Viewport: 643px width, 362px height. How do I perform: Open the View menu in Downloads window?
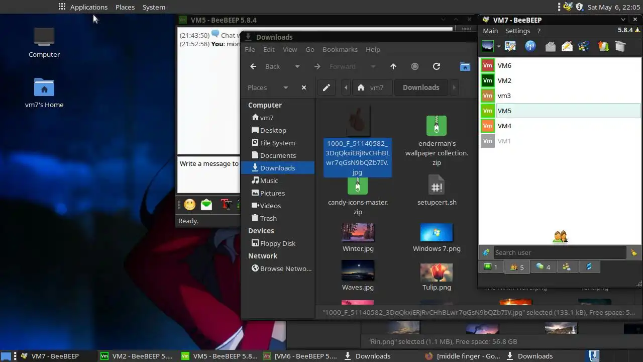[x=290, y=49]
